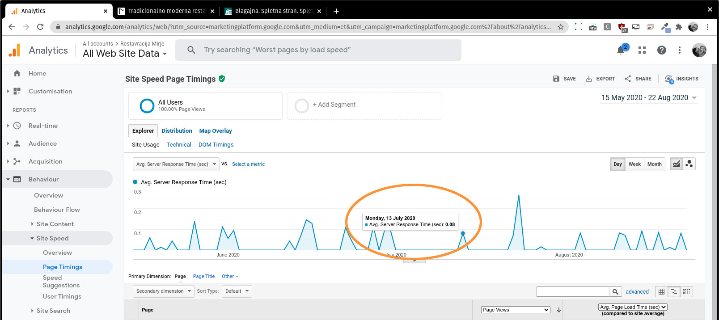Open the date range 15 May 2020 picker
Image resolution: width=719 pixels, height=320 pixels.
[x=649, y=98]
